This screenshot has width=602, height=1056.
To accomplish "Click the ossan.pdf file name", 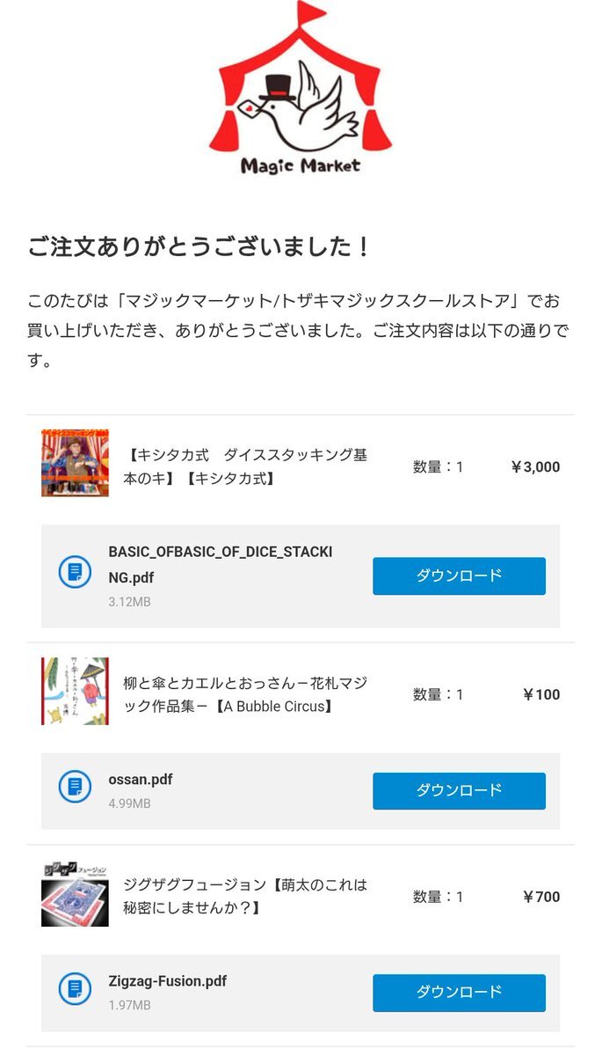I will 141,780.
